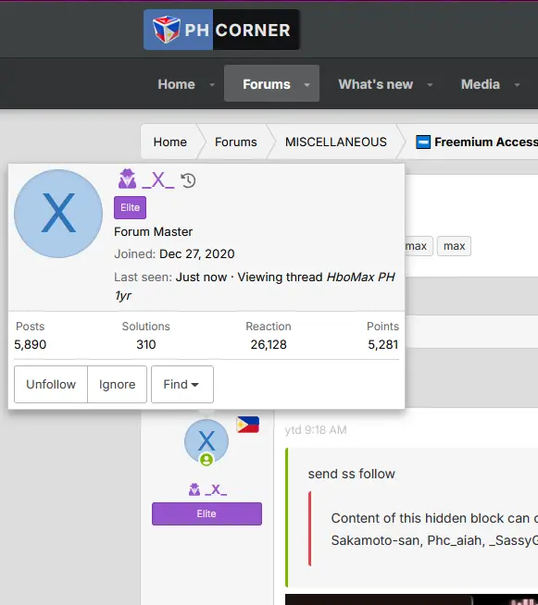538x605 pixels.
Task: Click the Philippine flag icon on the post
Action: tap(247, 425)
